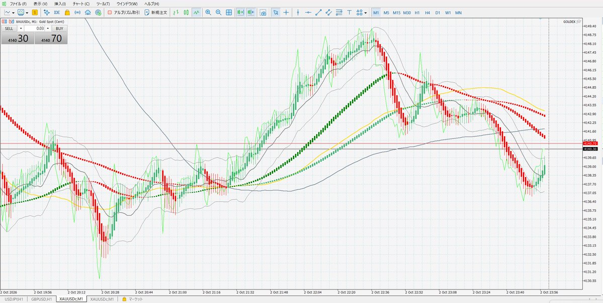603x303 pixels.
Task: Open new order with 新規注文 button
Action: 156,13
